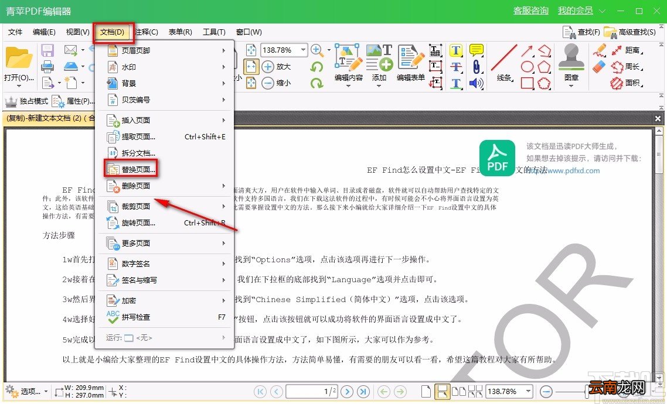Expand 水印 watermark submenu
The width and height of the screenshot is (667, 404).
pos(166,67)
